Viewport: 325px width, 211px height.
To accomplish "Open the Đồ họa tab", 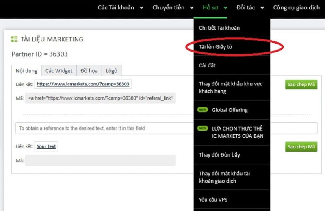I will 89,71.
